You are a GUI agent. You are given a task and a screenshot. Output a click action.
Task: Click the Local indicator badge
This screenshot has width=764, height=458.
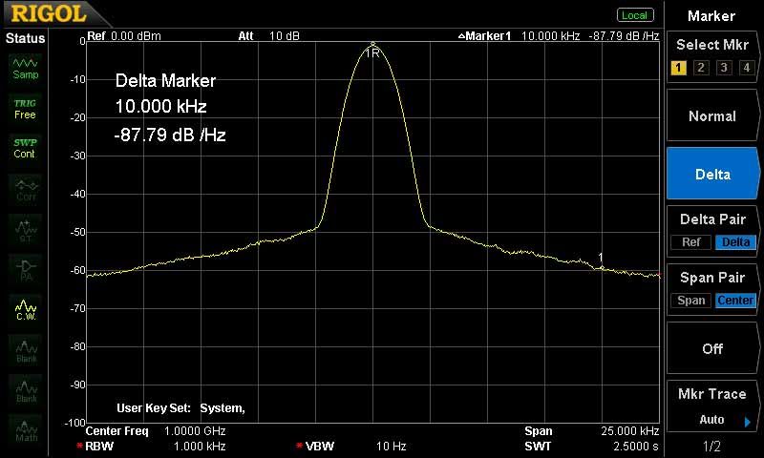coord(634,15)
